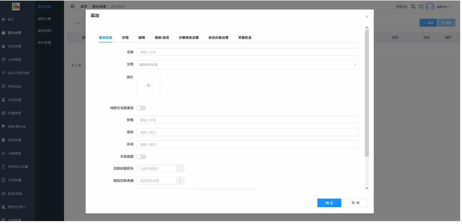This screenshot has width=462, height=224.
Task: Increase the 兑换所需积分 stepper value
Action: pos(180,167)
